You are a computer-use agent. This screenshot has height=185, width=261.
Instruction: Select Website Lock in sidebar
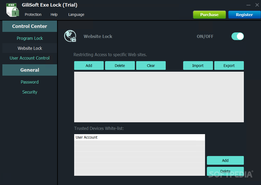tap(30, 48)
